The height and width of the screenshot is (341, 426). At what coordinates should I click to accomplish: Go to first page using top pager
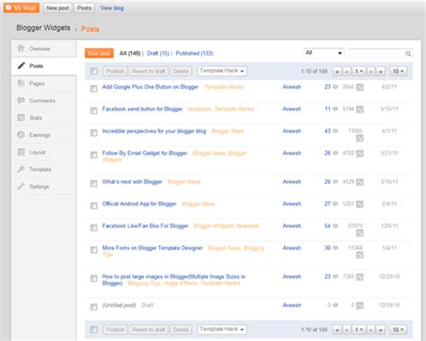pyautogui.click(x=337, y=71)
